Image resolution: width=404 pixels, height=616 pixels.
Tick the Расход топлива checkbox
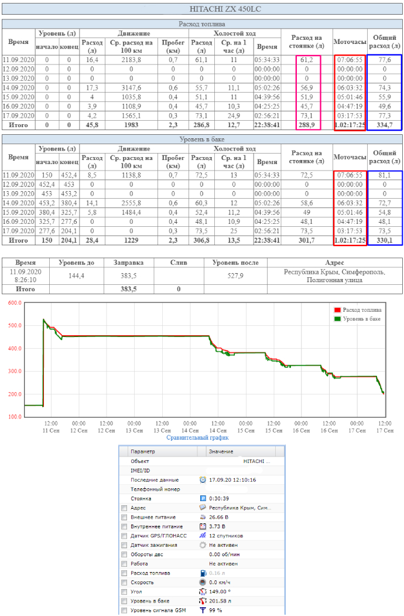124,573
